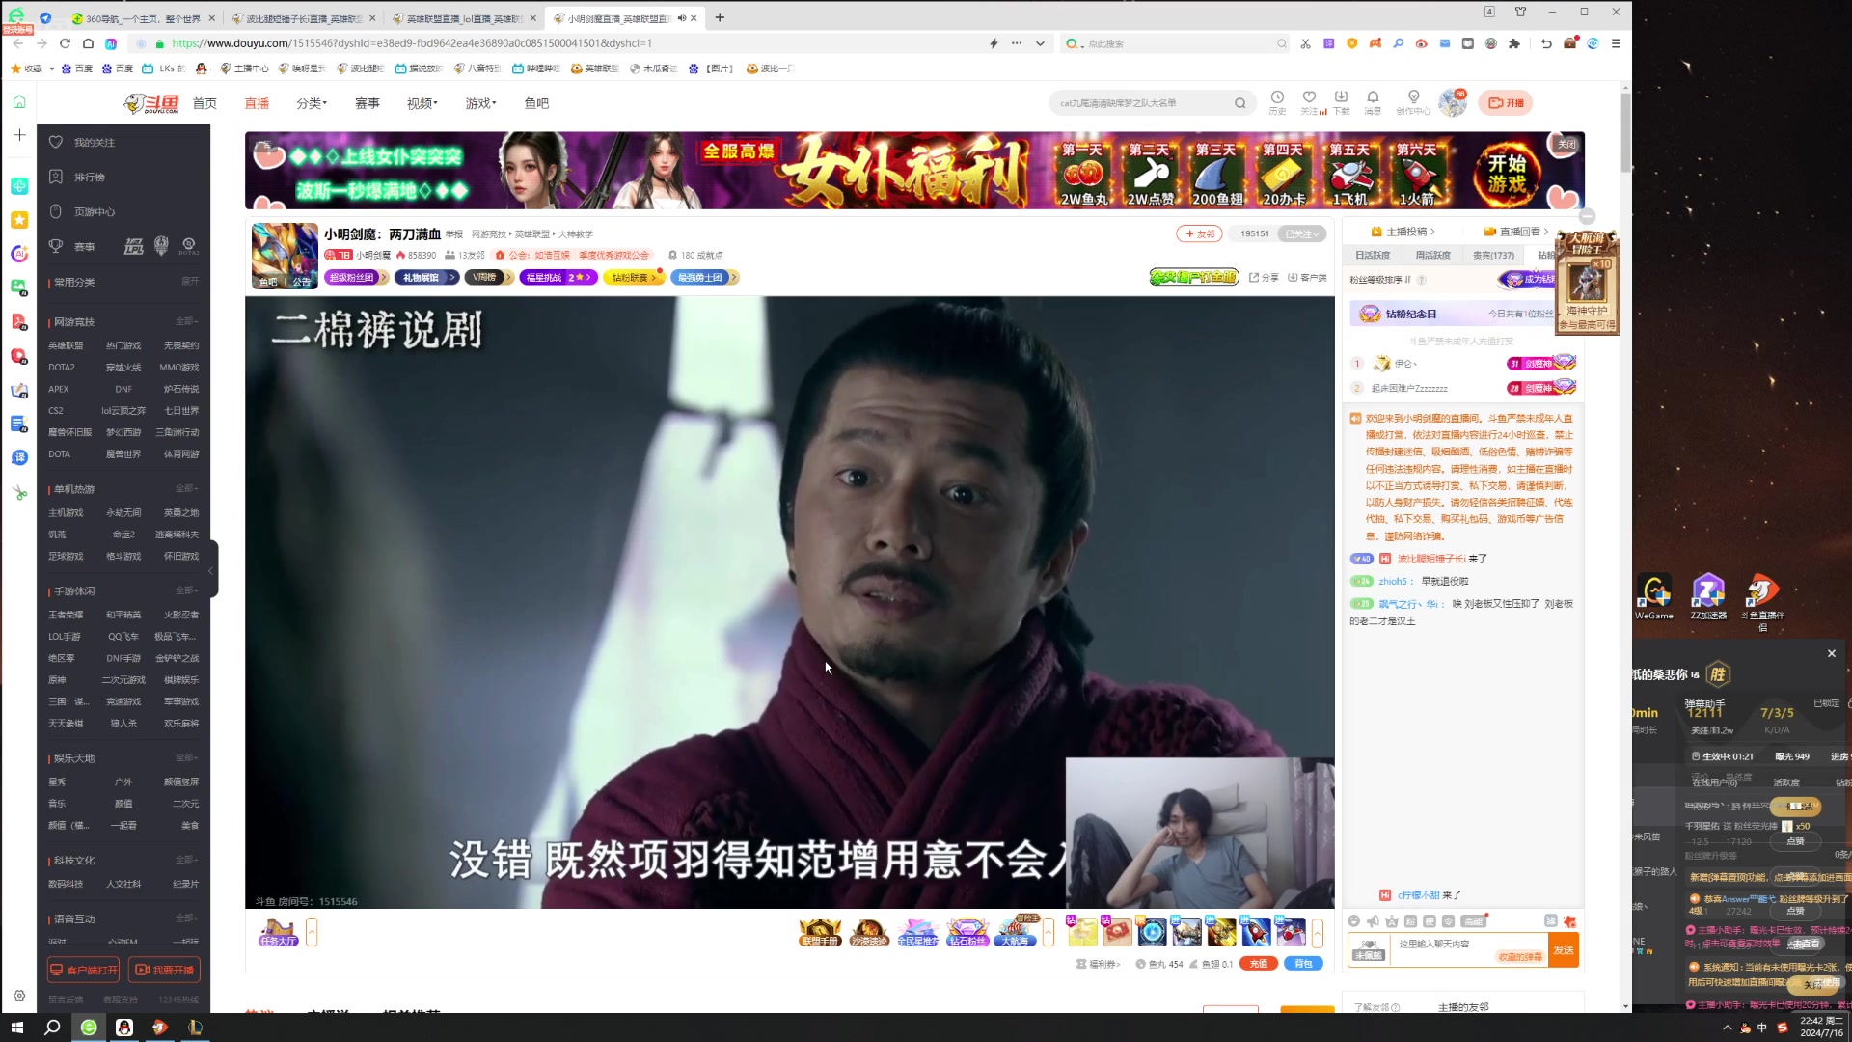1852x1042 pixels.
Task: Switch to 日活跃度 tab
Action: (x=1373, y=255)
